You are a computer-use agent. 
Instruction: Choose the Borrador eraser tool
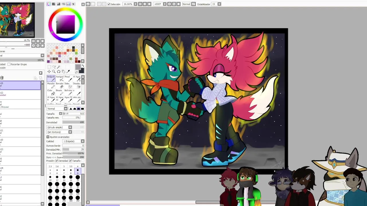click(60, 85)
